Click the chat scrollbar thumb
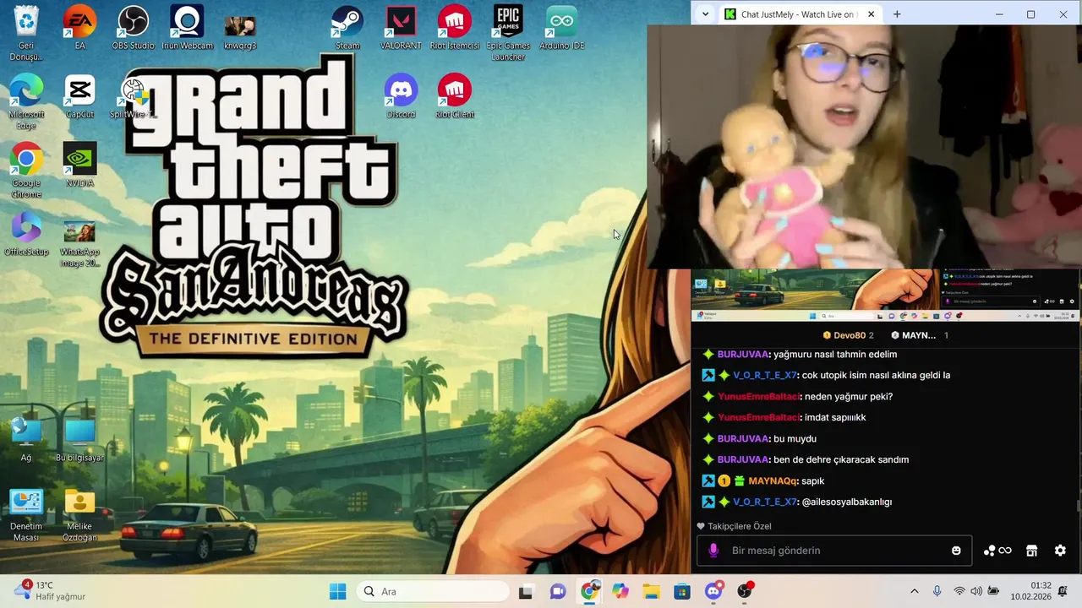 tap(1078, 507)
